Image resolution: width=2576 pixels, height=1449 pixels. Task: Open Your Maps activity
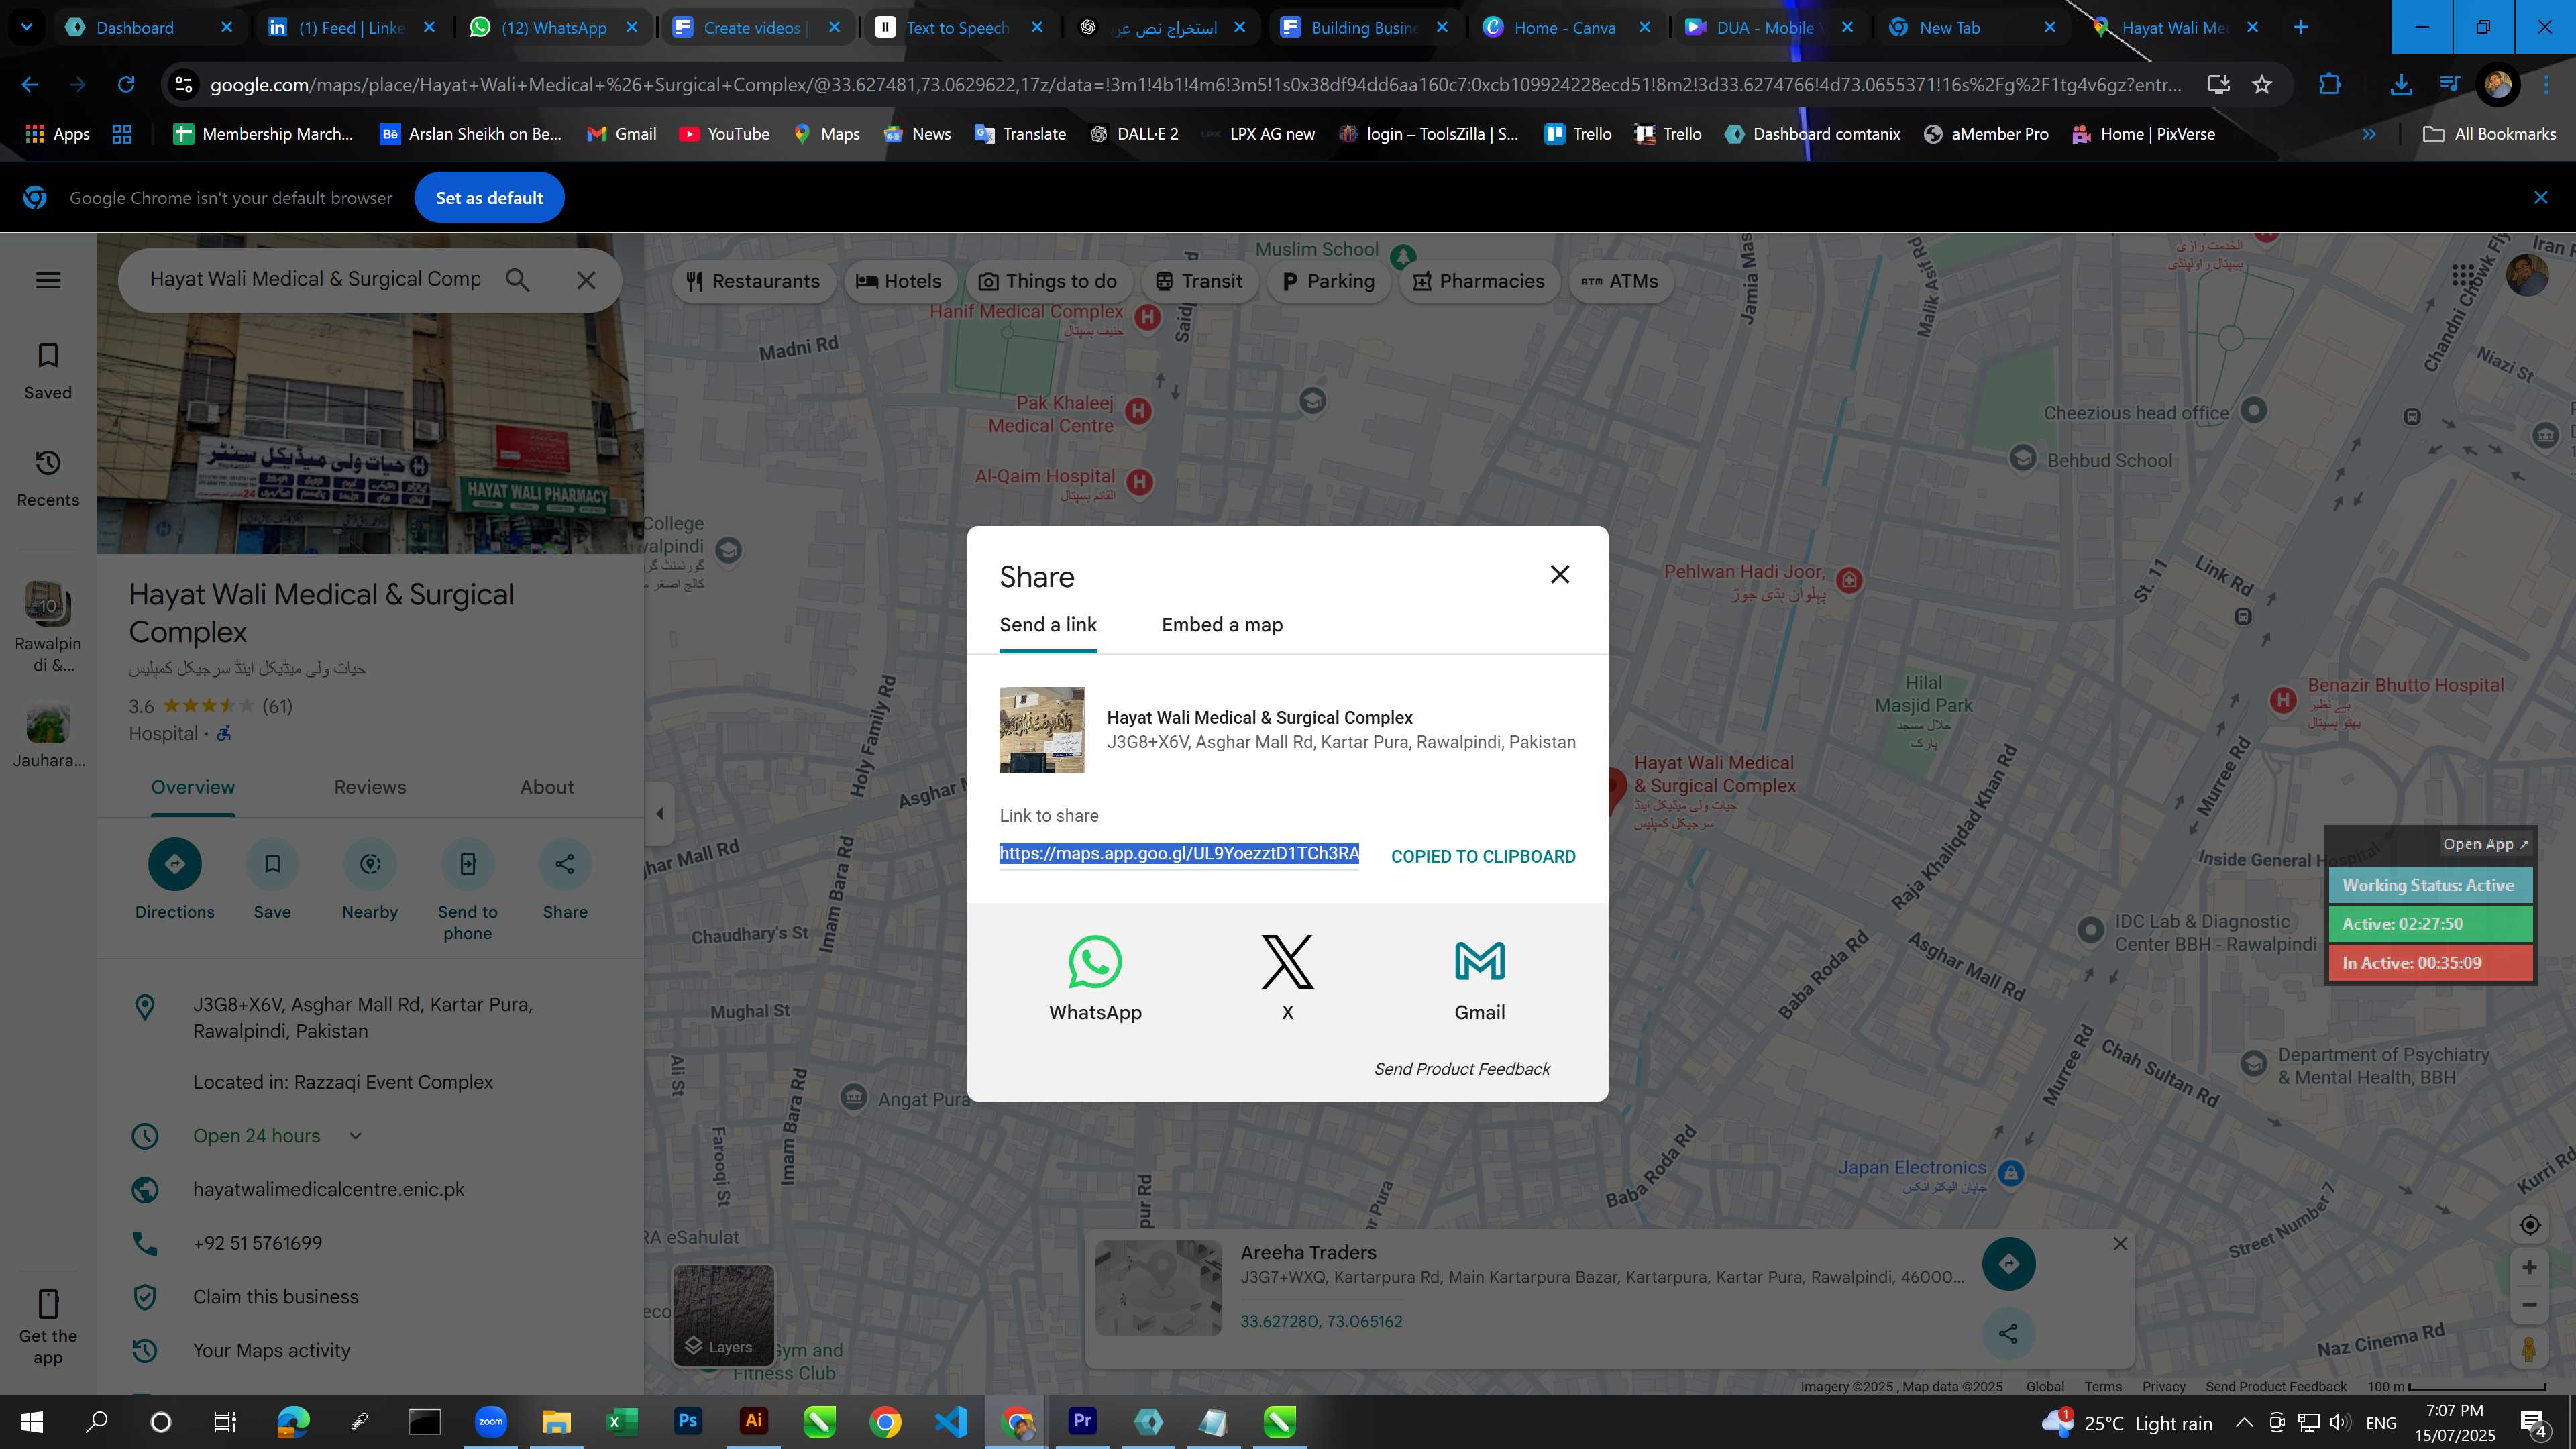click(x=272, y=1351)
